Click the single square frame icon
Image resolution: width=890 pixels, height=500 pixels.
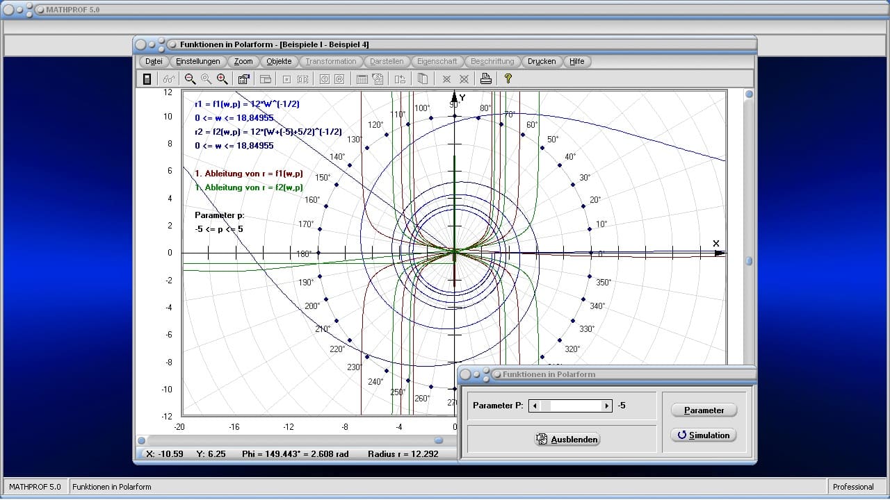click(286, 79)
